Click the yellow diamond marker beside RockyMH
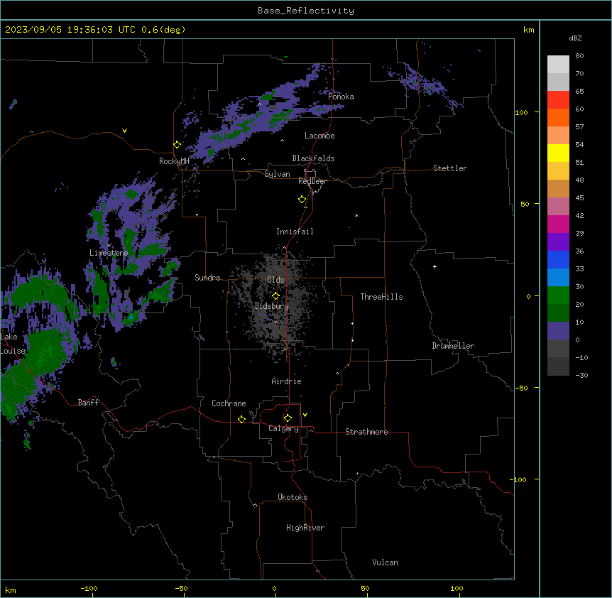This screenshot has width=612, height=598. tap(177, 145)
